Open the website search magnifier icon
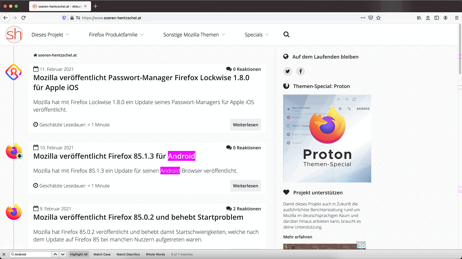 coord(286,34)
